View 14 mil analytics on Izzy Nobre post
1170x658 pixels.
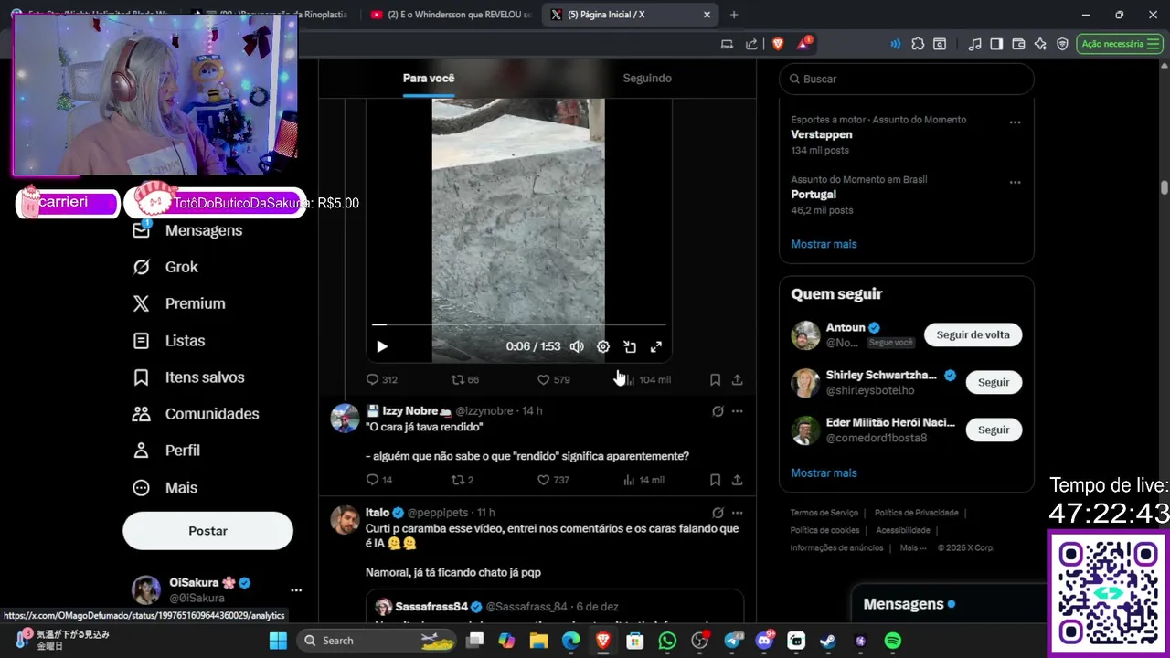(x=643, y=480)
